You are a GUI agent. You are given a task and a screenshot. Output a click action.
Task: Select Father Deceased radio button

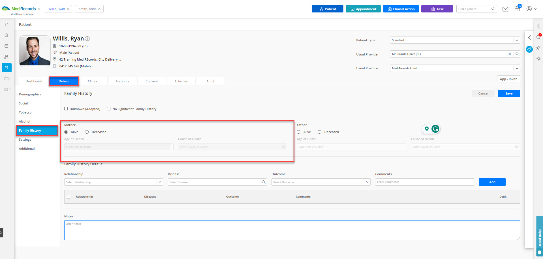point(320,132)
